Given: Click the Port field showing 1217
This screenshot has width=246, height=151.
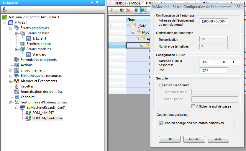Looking at the screenshot, I should pyautogui.click(x=213, y=70).
